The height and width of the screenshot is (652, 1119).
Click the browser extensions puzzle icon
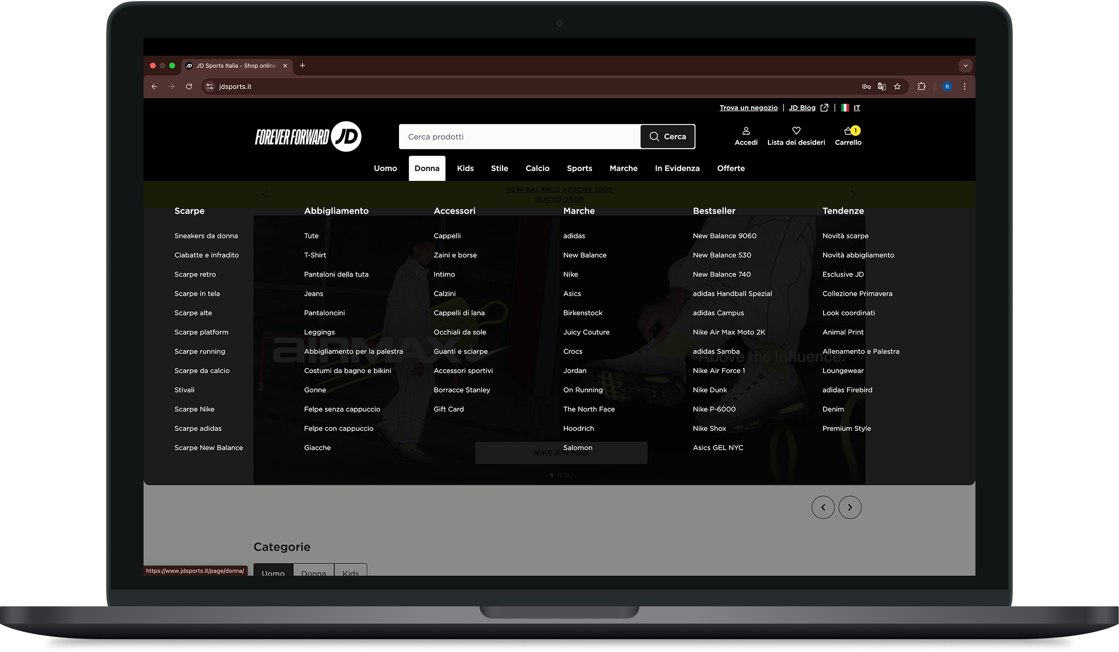tap(922, 86)
